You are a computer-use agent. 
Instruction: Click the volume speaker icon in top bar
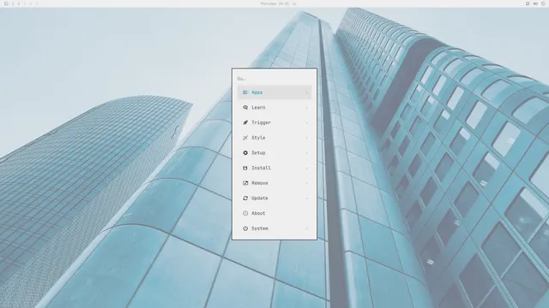[535, 3]
